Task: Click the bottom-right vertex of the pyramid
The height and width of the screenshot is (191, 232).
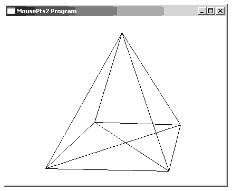Action: pyautogui.click(x=169, y=171)
